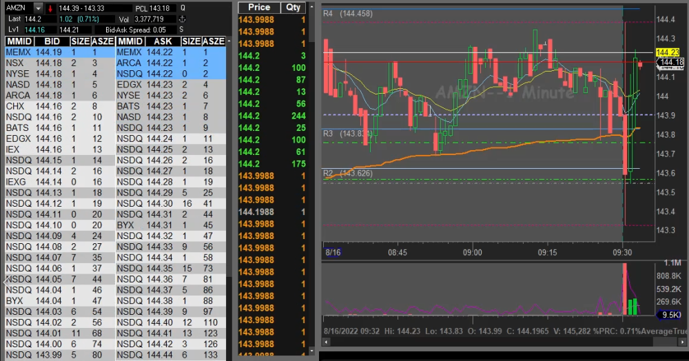
Task: Click the 8/16 date label on time axis
Action: (x=333, y=253)
